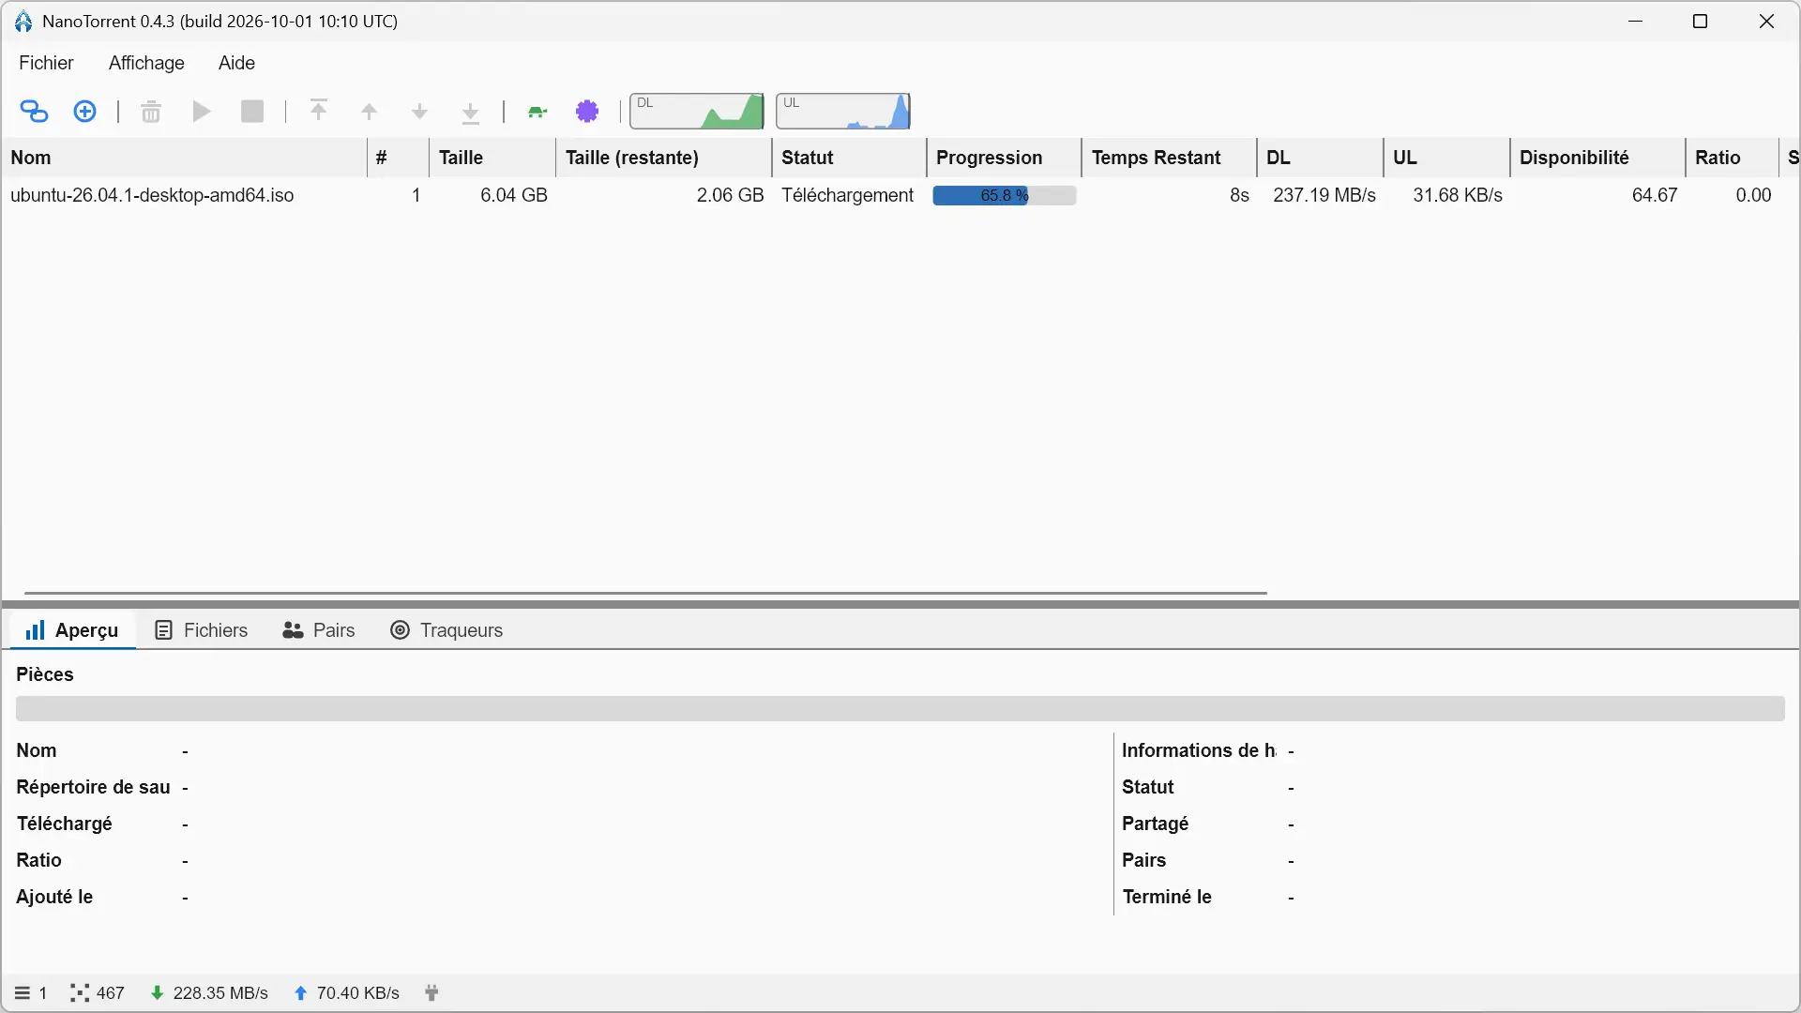Sort by the Ratio column header
Screen dimensions: 1801x1013
(x=1732, y=158)
